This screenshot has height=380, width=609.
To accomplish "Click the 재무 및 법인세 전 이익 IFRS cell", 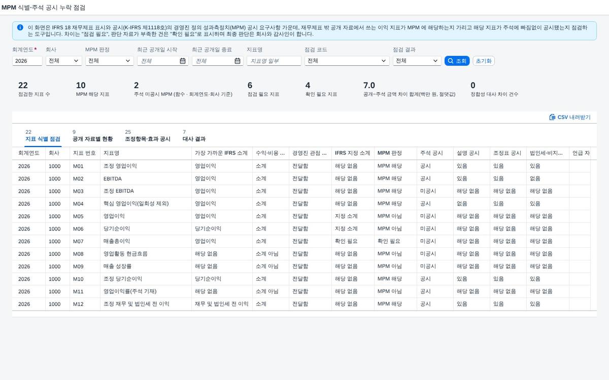I will click(x=222, y=304).
